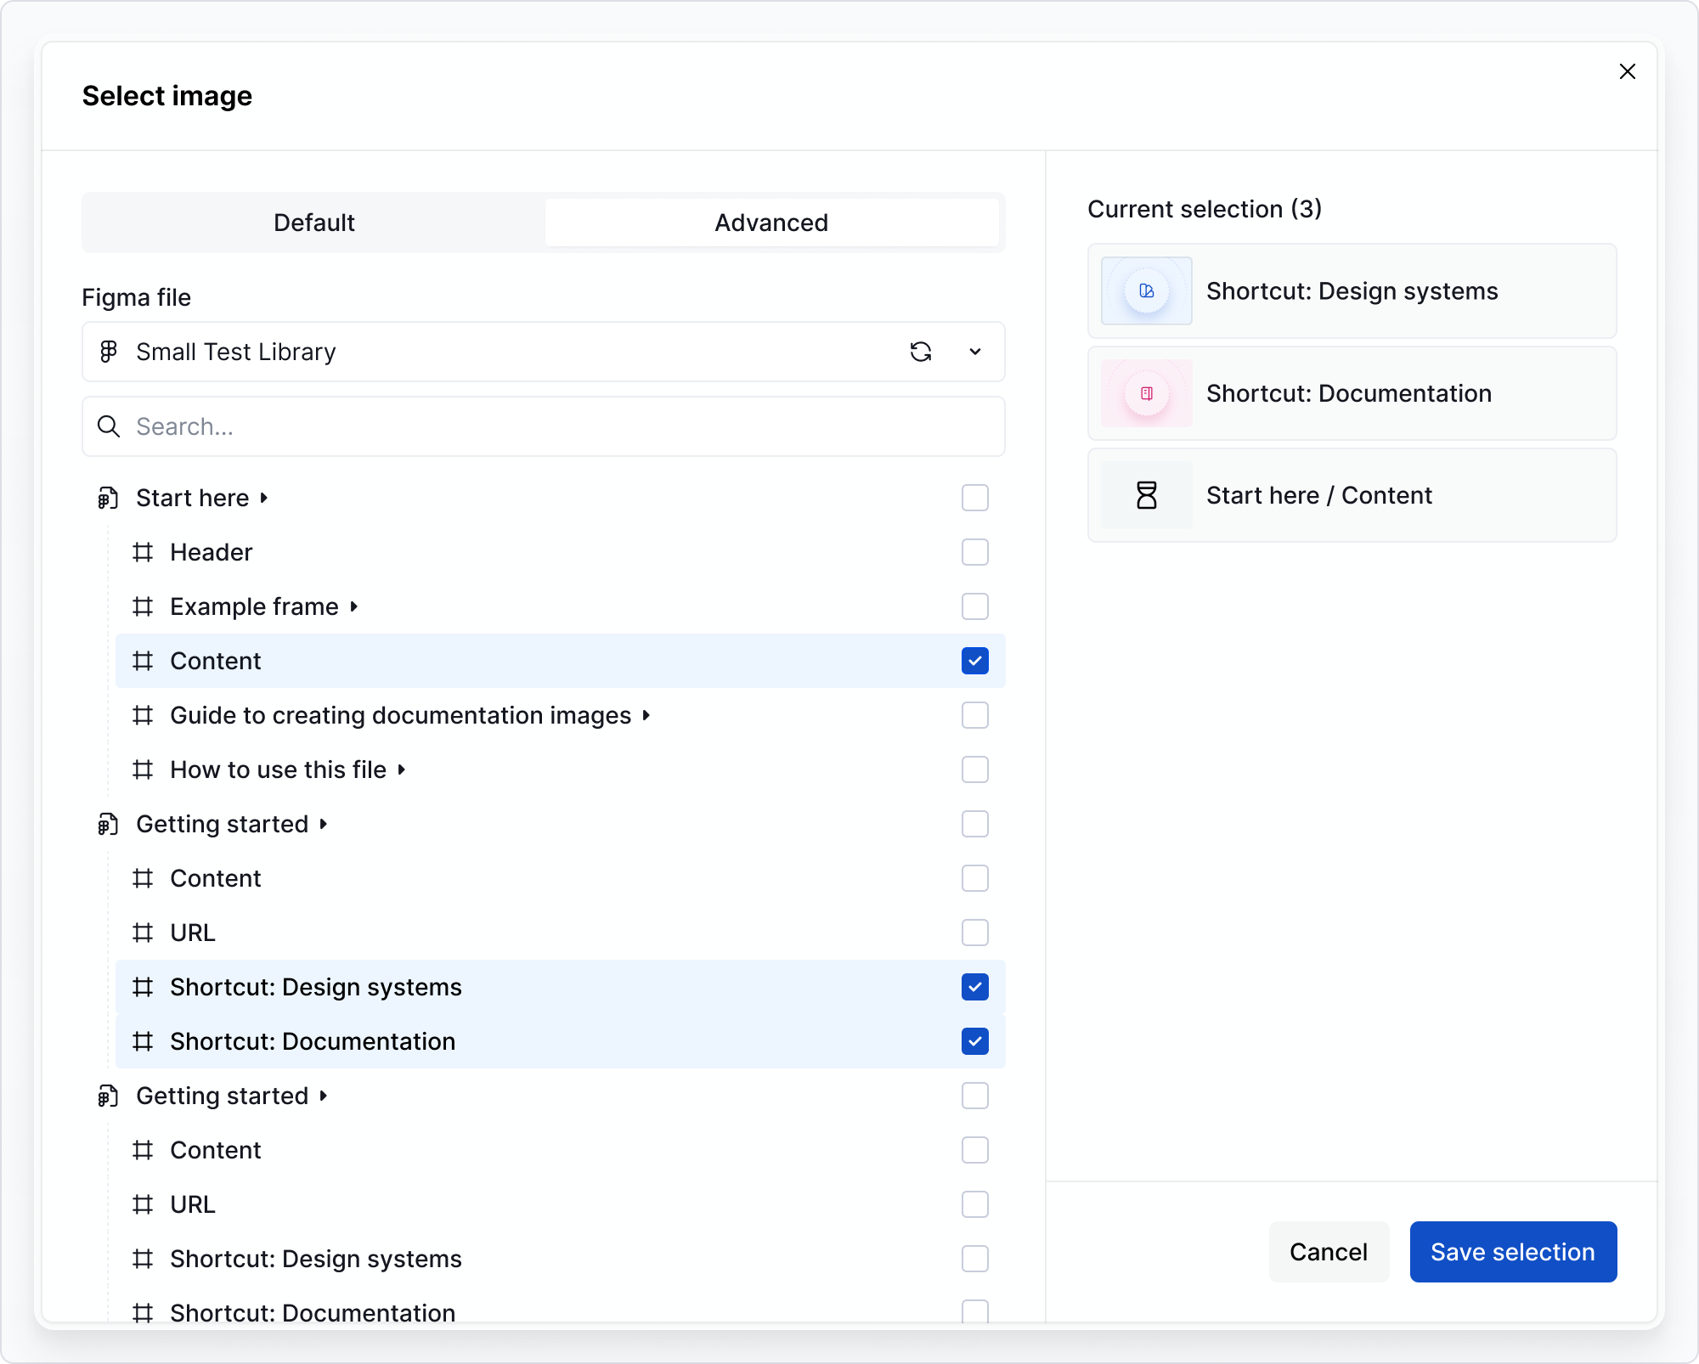Untick the checked Shortcut: Documentation checkbox
This screenshot has width=1699, height=1364.
974,1041
